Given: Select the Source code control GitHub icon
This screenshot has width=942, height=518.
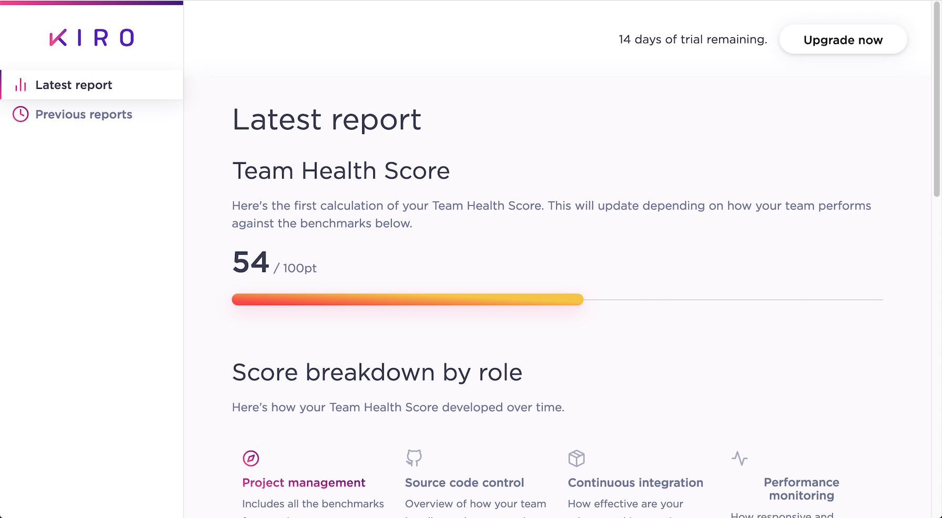Looking at the screenshot, I should [414, 458].
